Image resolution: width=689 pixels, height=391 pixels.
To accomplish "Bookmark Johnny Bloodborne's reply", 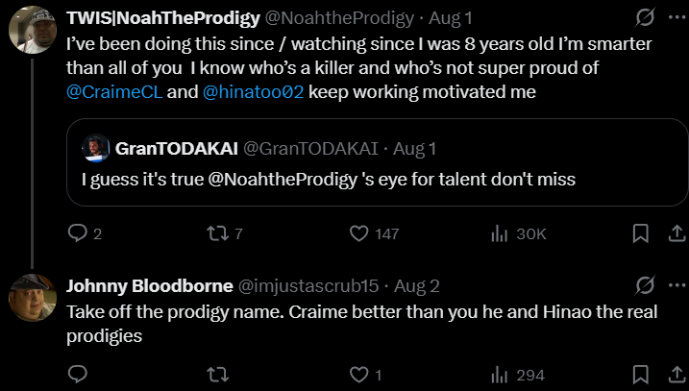I will click(x=641, y=375).
